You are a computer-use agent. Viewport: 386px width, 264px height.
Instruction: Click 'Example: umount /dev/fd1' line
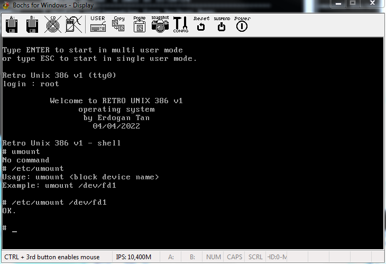tap(59, 186)
